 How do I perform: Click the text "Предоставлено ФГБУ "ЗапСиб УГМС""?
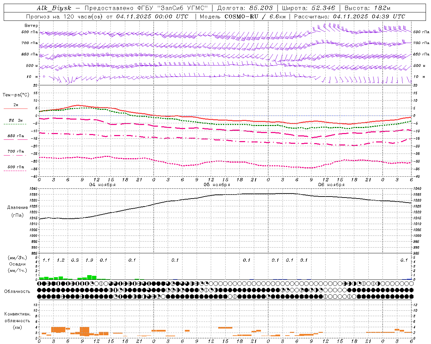(x=146, y=8)
